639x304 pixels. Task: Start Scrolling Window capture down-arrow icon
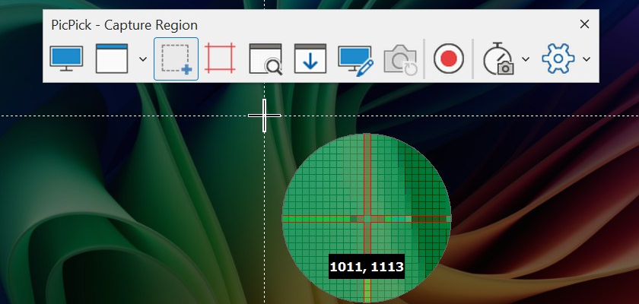(x=310, y=59)
